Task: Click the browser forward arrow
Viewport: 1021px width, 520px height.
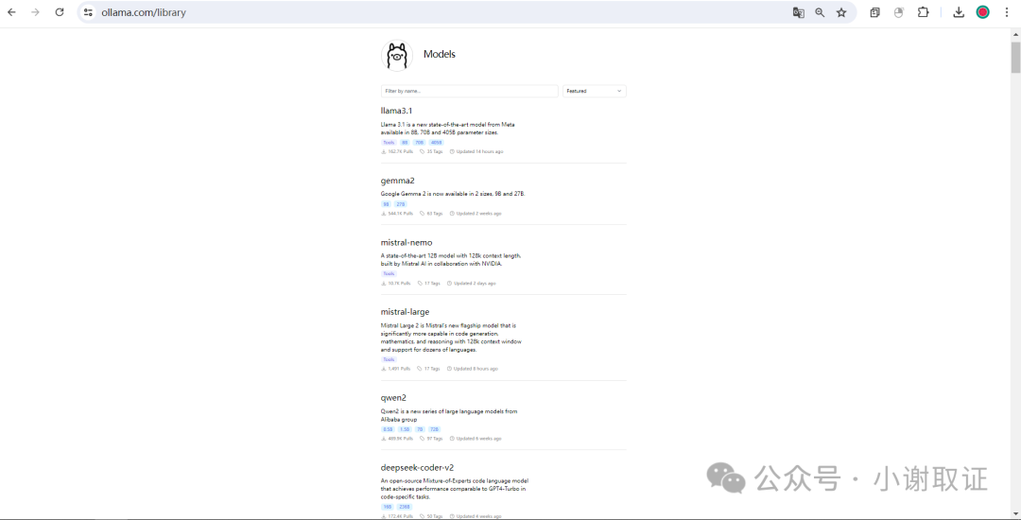Action: point(35,12)
